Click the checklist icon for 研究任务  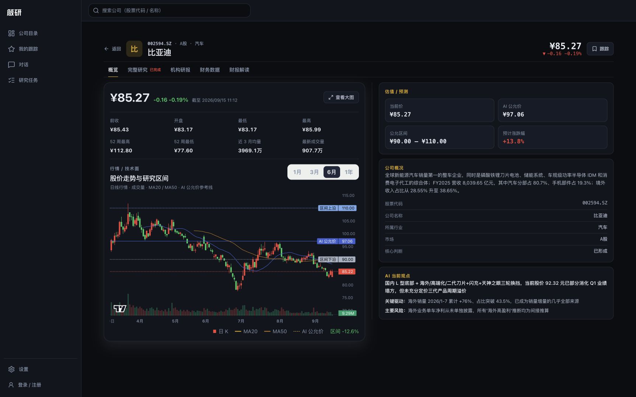pos(11,80)
